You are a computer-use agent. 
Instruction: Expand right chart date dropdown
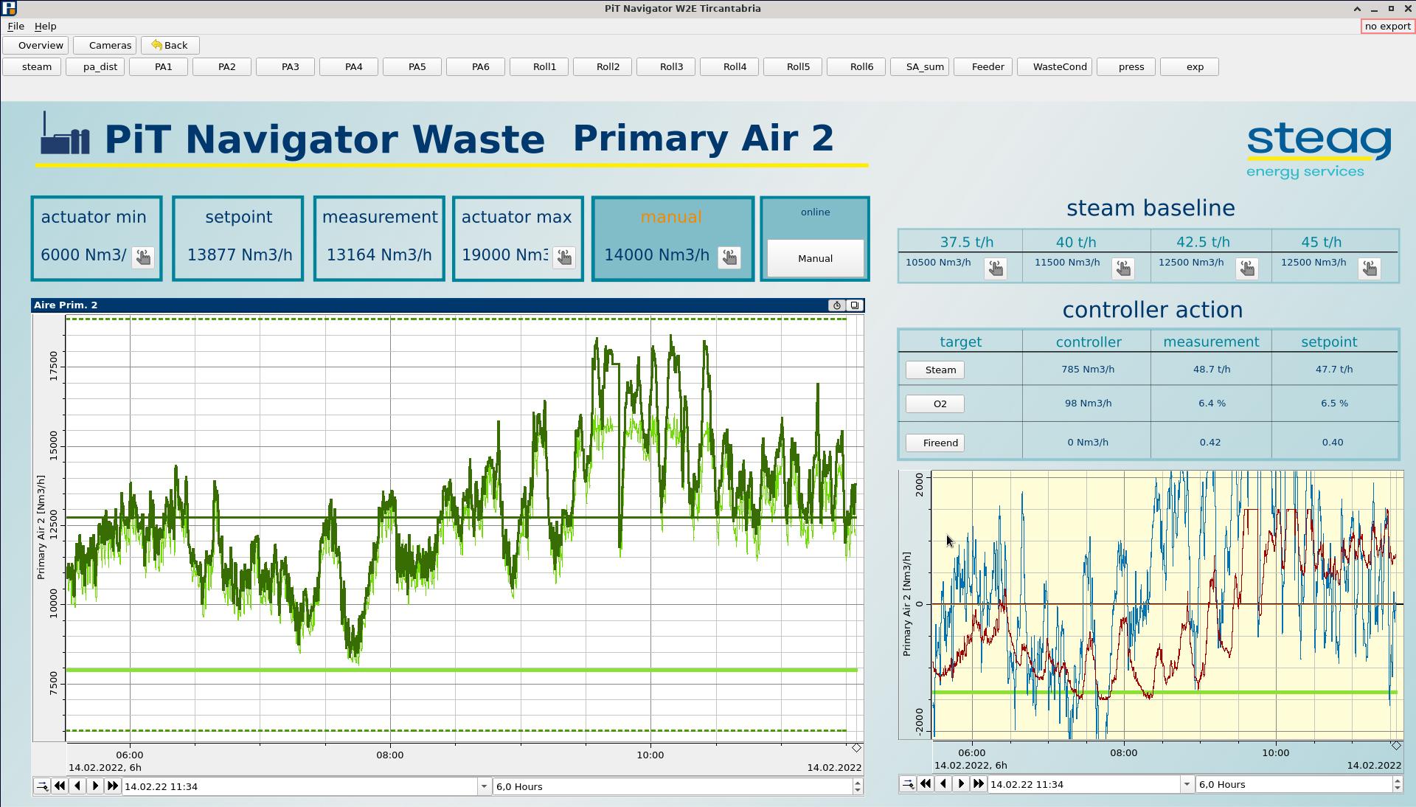(x=1187, y=784)
